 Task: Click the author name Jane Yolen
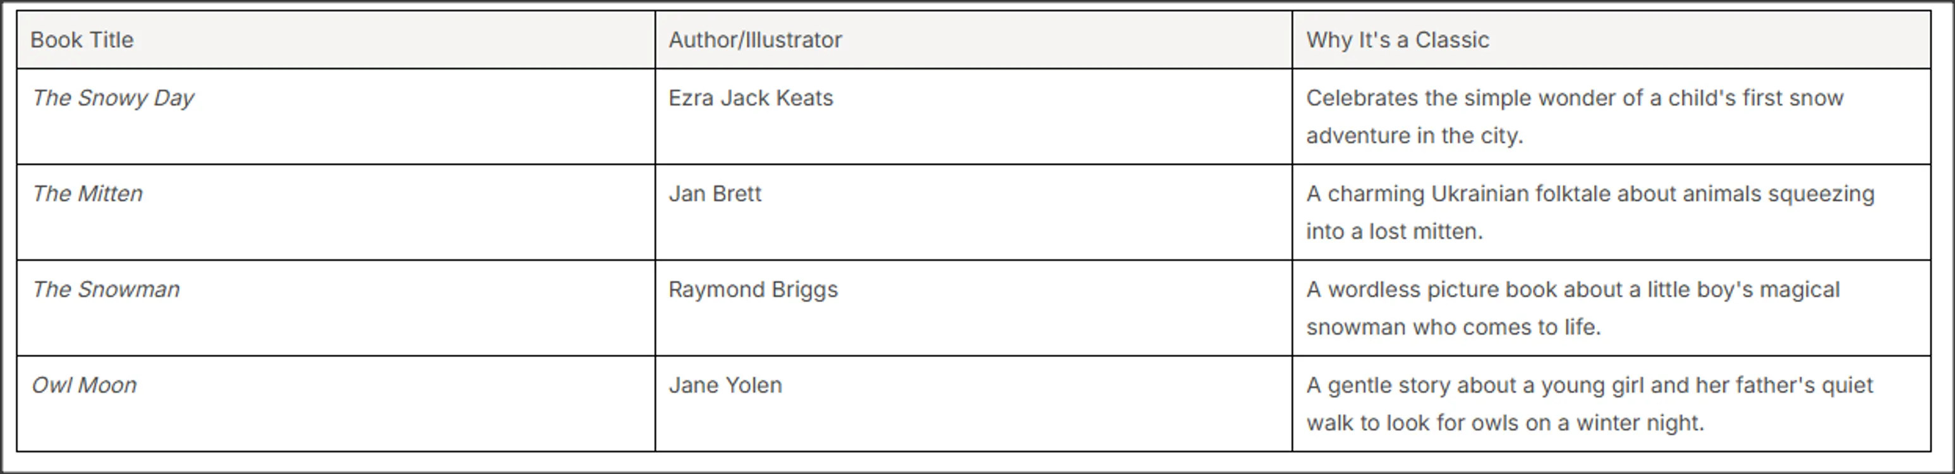click(725, 385)
